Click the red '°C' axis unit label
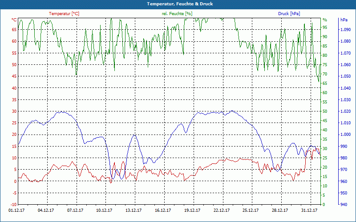This screenshot has width=356, height=222. tap(14, 20)
